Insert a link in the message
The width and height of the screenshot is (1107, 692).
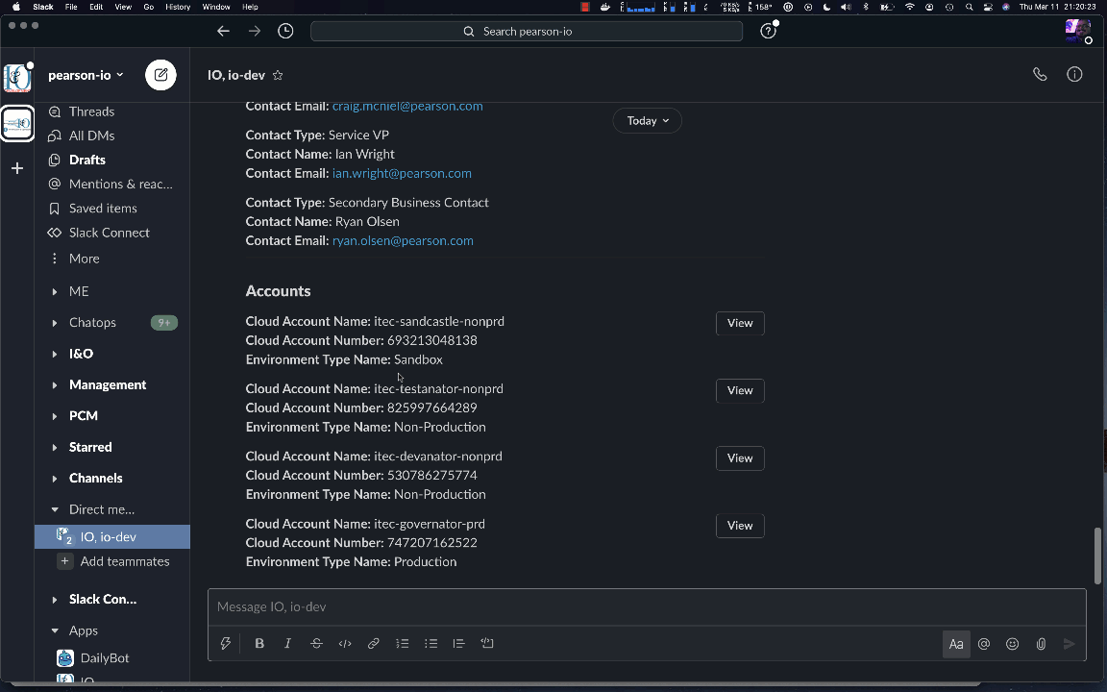pyautogui.click(x=374, y=643)
